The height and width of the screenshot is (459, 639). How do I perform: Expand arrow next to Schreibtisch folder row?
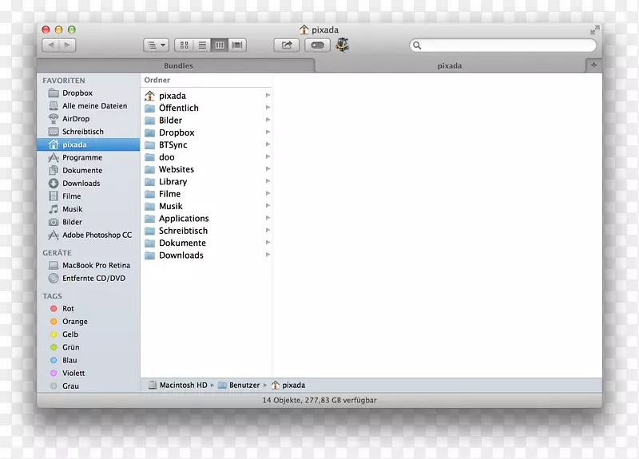[268, 230]
